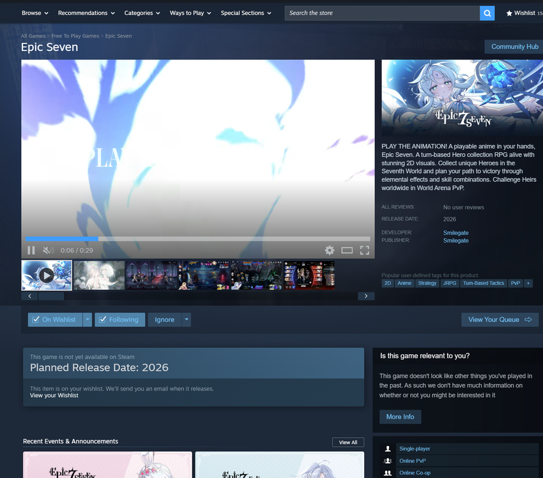The image size is (543, 478).
Task: Click the Ignore button
Action: (164, 320)
